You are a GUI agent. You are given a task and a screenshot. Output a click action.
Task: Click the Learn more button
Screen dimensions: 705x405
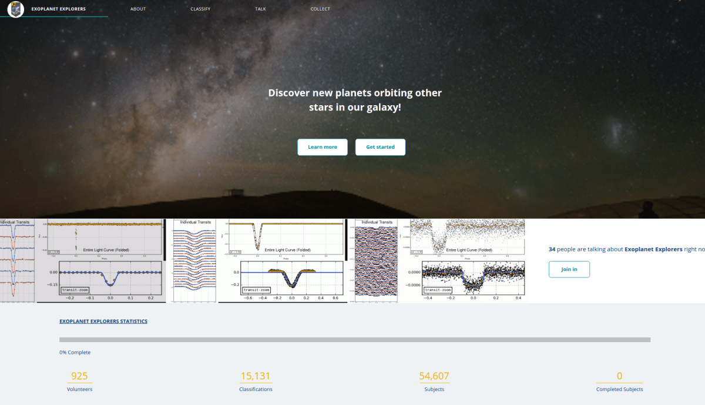point(322,147)
